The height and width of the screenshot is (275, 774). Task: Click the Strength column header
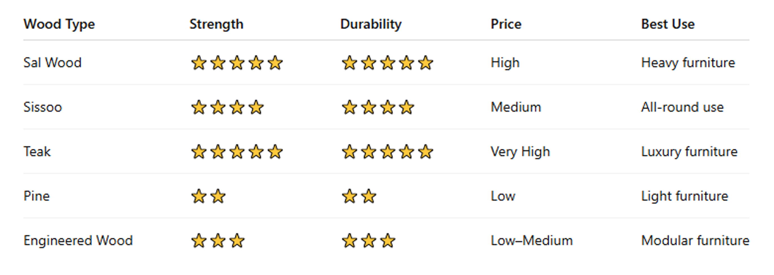coord(216,24)
